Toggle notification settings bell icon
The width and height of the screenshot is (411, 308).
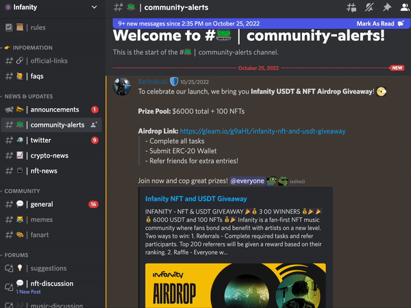369,8
